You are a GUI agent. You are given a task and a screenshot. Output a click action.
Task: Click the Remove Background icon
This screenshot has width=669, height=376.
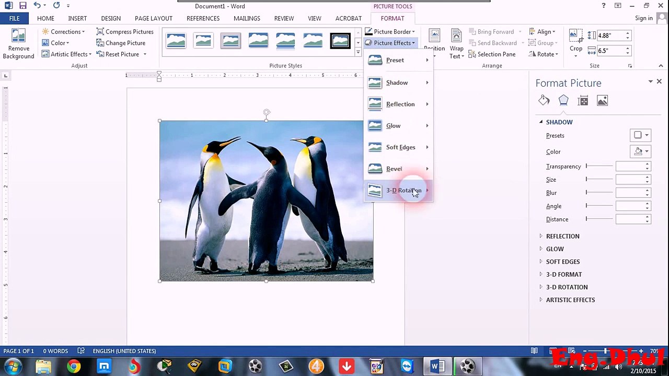[x=18, y=36]
